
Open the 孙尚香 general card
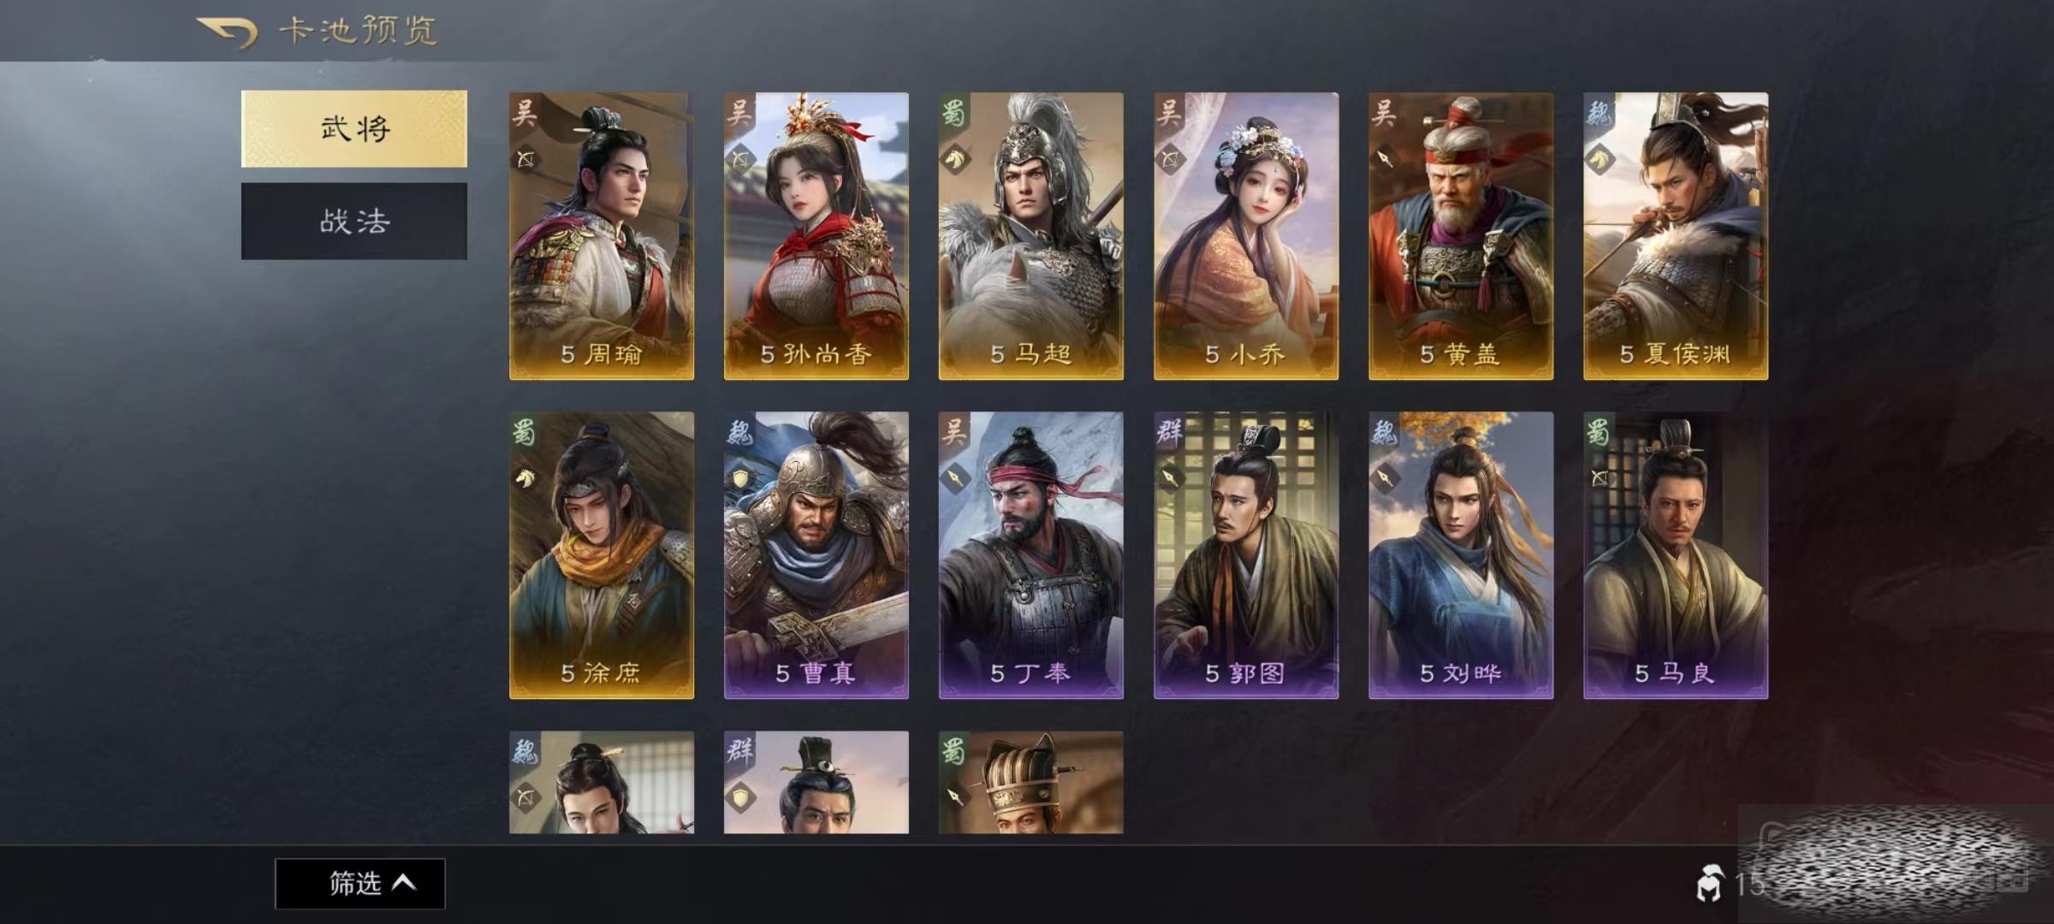(x=816, y=236)
